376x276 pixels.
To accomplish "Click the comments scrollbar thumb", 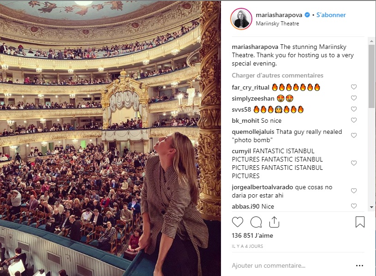I will click(x=371, y=76).
